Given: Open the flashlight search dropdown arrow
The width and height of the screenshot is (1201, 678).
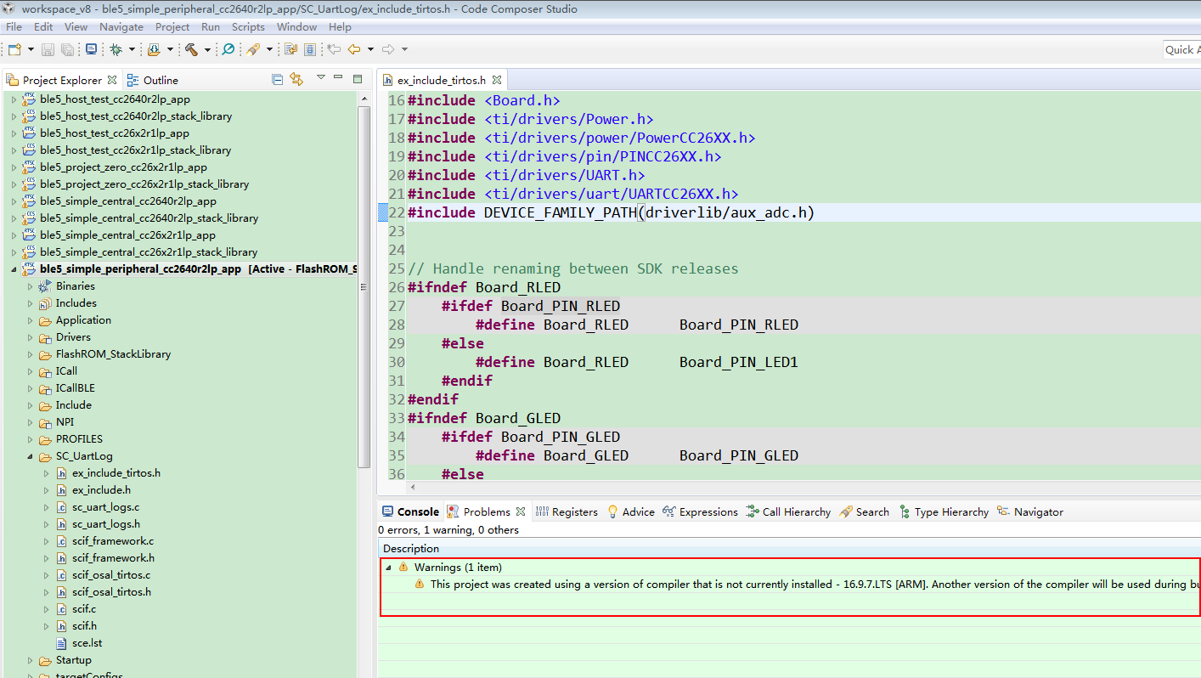Looking at the screenshot, I should tap(269, 49).
